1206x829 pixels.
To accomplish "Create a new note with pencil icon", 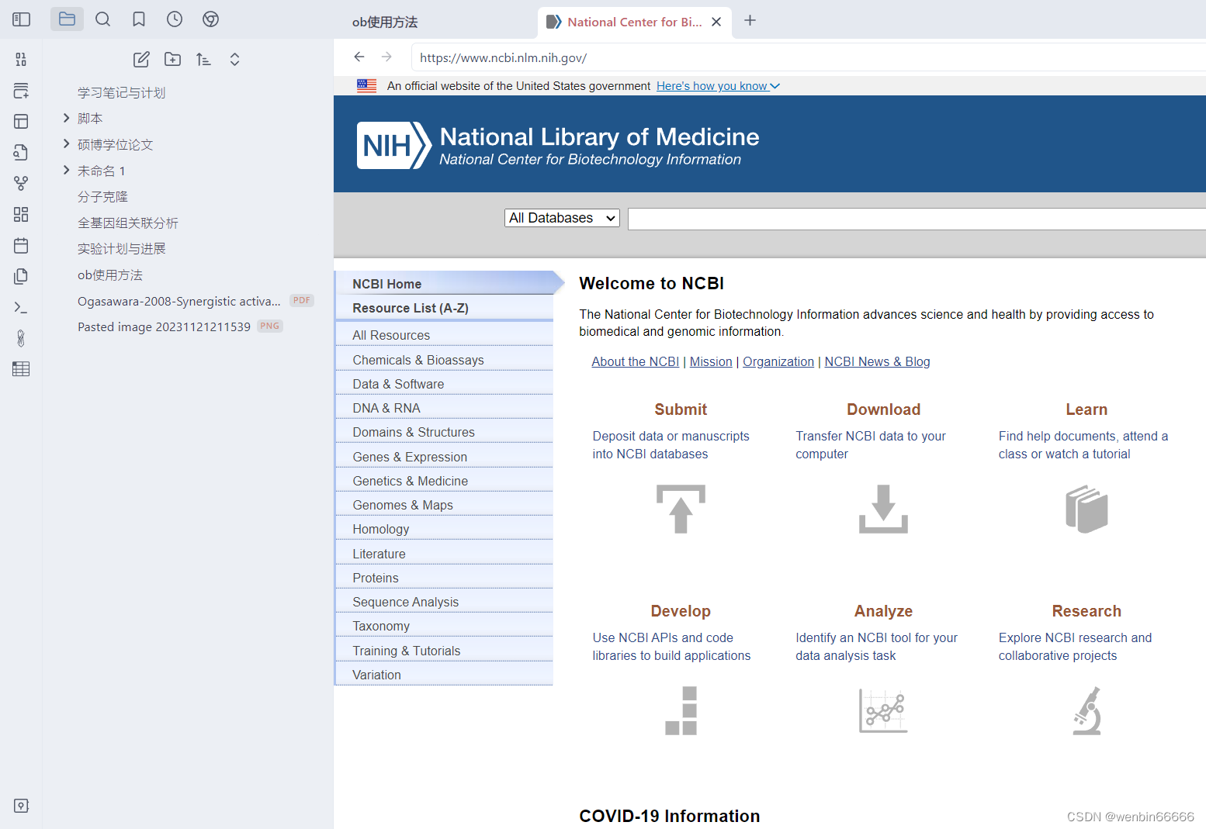I will 141,60.
